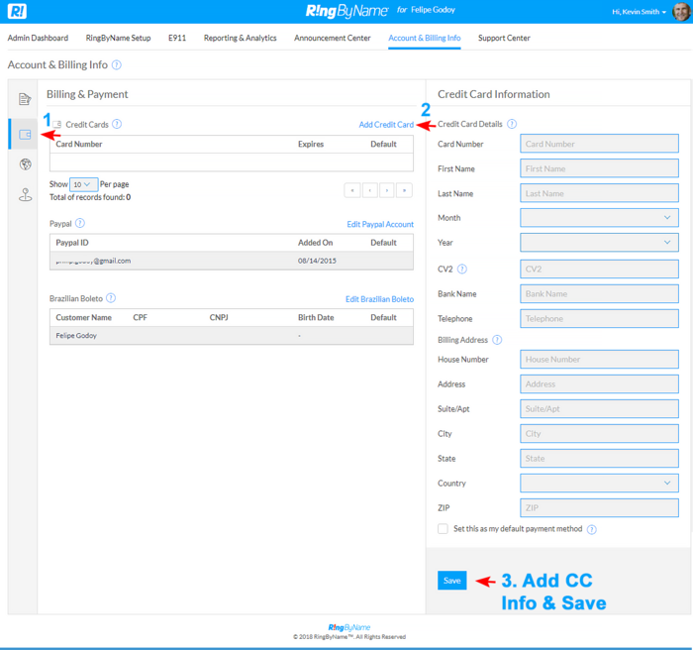Click help icon beside Billing Address
Image resolution: width=693 pixels, height=650 pixels.
click(497, 340)
